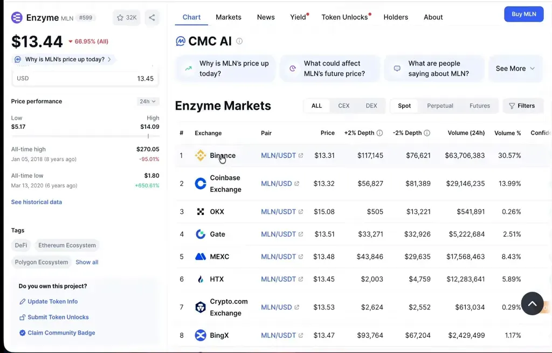Switch to Perpetual market type
The width and height of the screenshot is (552, 353).
point(440,106)
